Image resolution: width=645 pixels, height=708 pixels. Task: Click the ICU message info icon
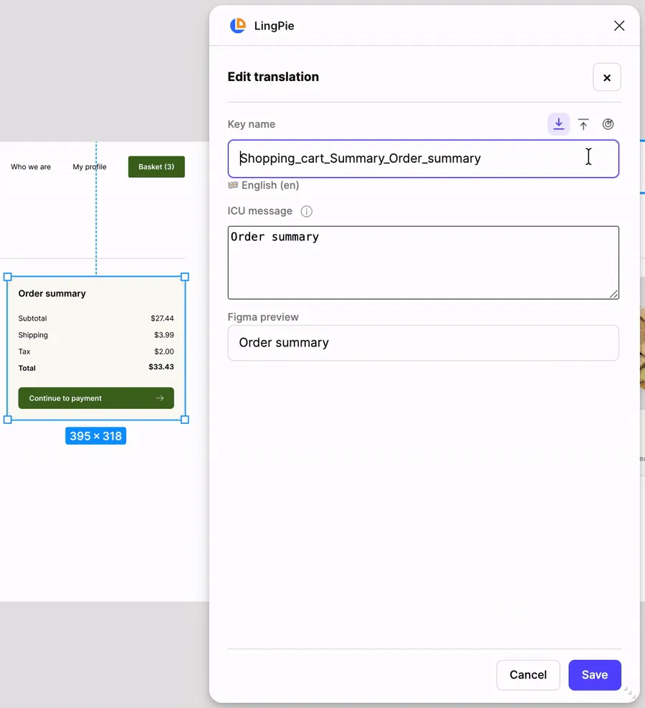click(x=306, y=212)
